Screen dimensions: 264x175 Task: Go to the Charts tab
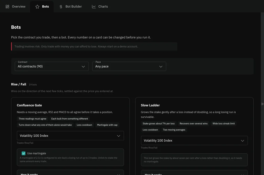[100, 6]
